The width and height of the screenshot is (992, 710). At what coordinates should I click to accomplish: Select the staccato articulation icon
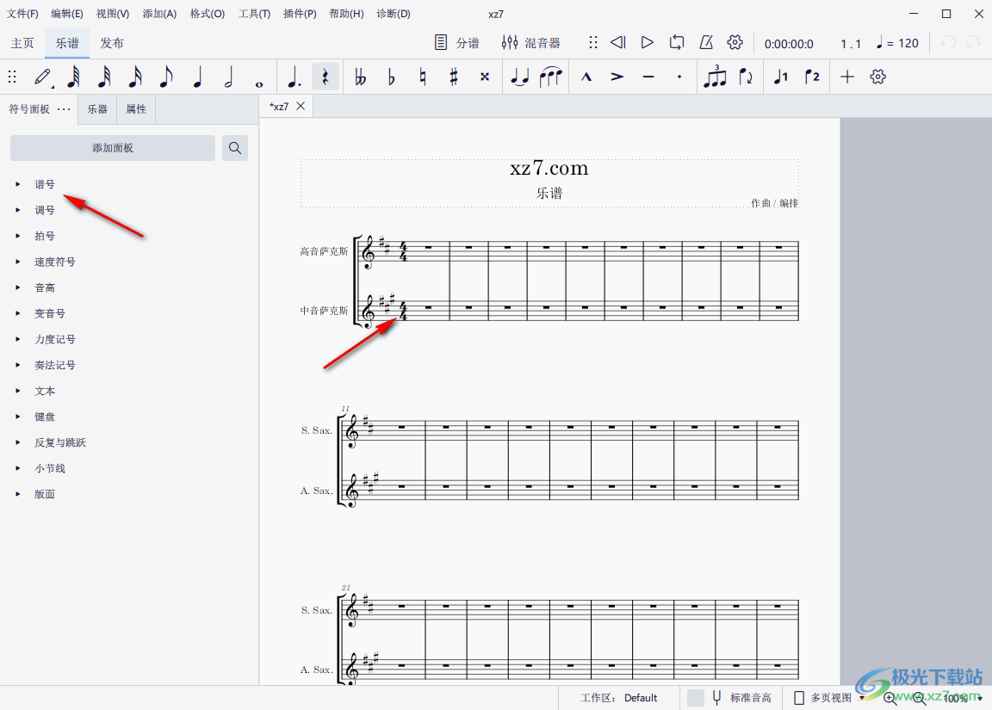[x=679, y=76]
